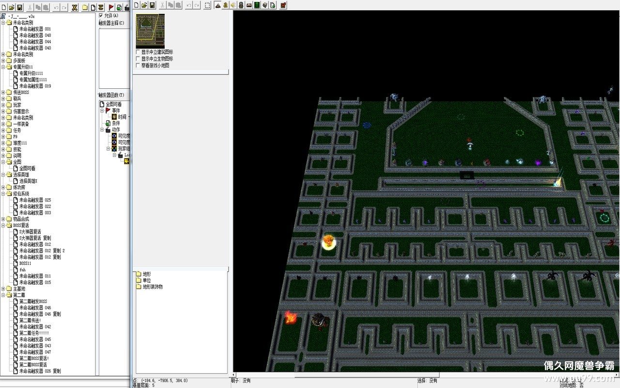Click the Test Map icon in toolbar
The image size is (620, 388).
click(283, 5)
